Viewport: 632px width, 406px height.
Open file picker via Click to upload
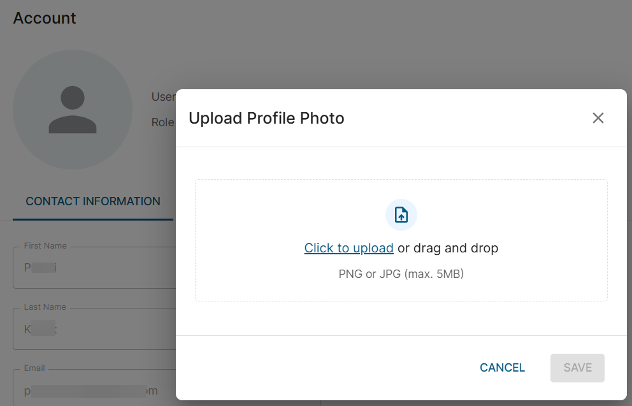pyautogui.click(x=348, y=248)
